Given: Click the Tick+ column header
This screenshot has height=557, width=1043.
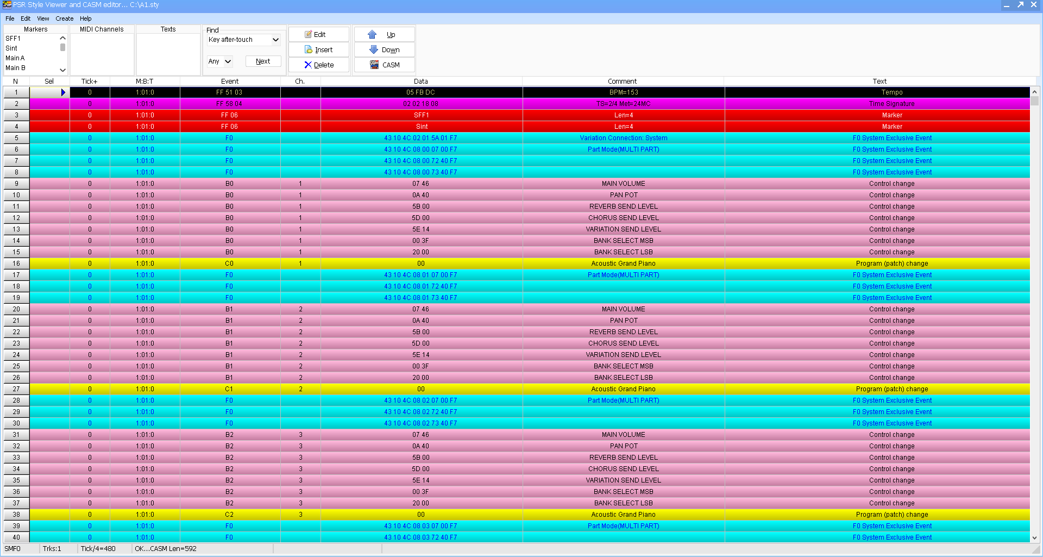Looking at the screenshot, I should [90, 82].
